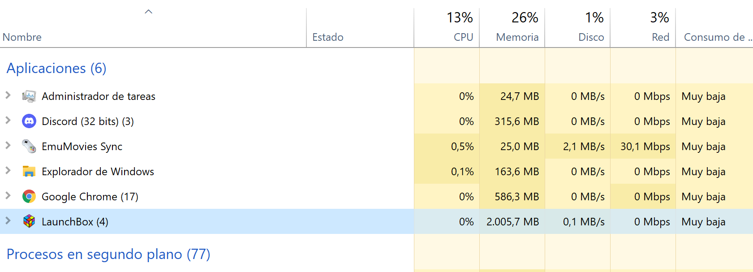753x272 pixels.
Task: Expand the Administrador de tareas process
Action: click(8, 95)
